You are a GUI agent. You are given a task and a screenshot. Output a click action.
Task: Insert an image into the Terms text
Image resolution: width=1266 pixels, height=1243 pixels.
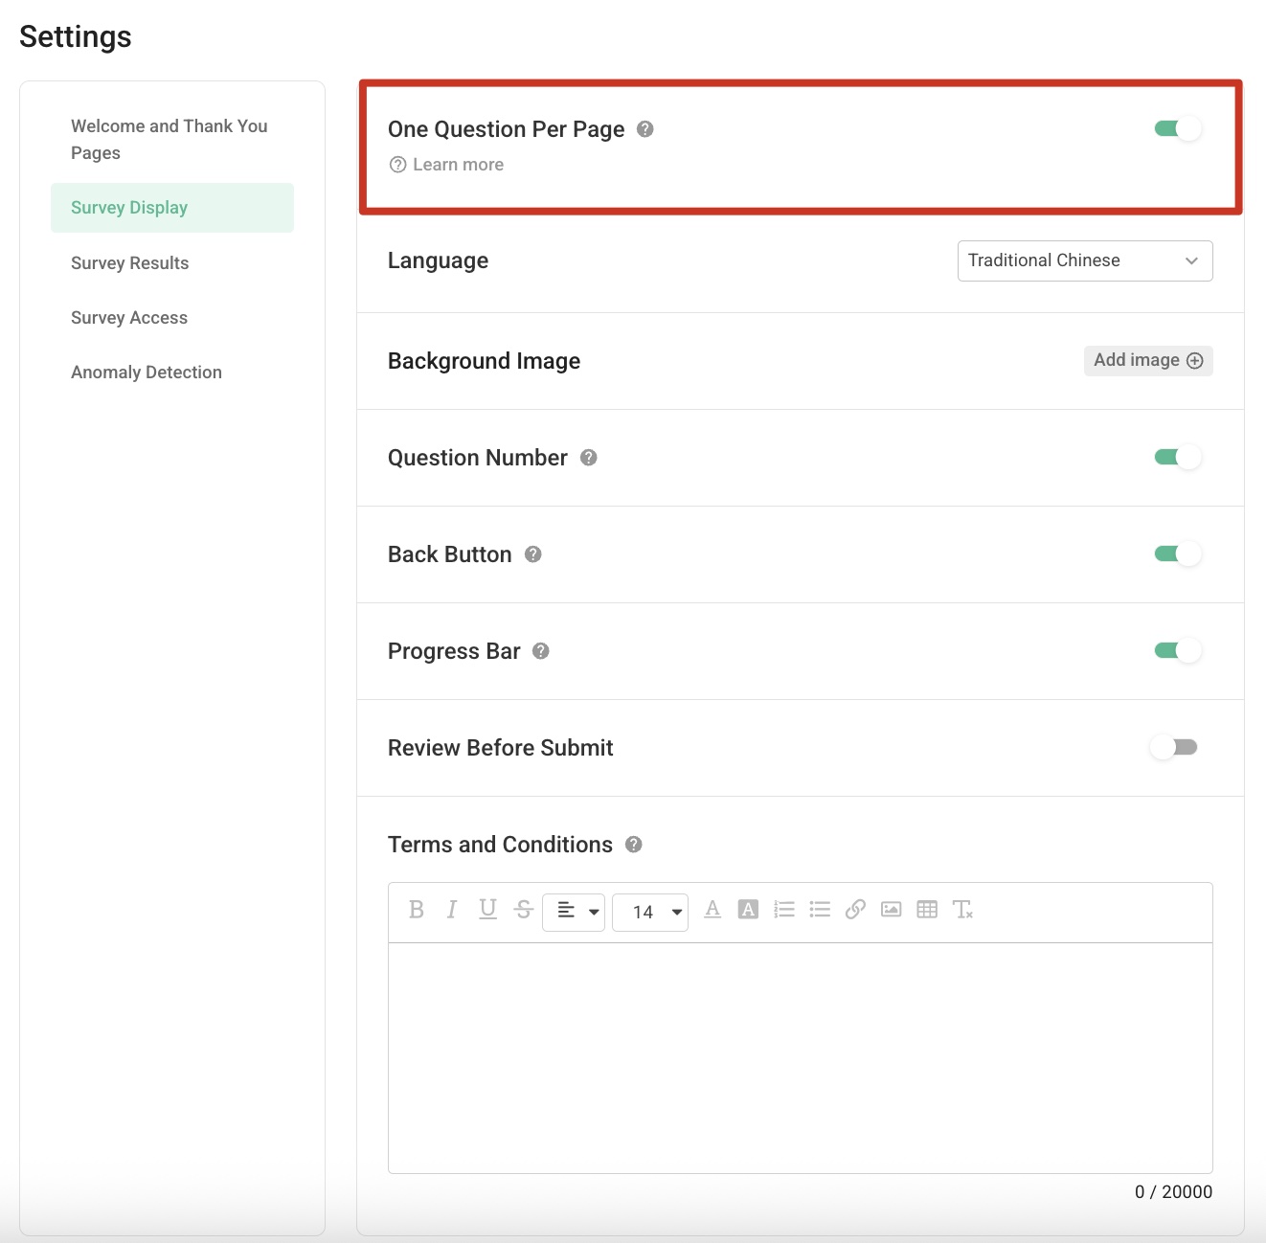(891, 910)
